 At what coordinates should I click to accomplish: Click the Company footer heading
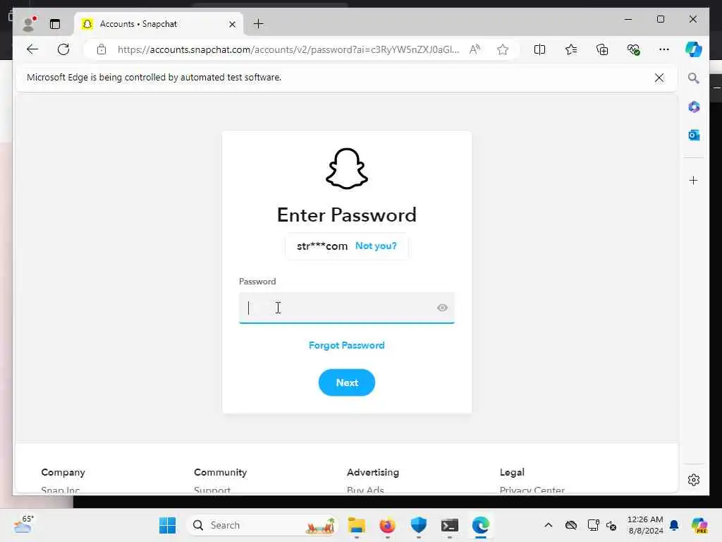tap(63, 472)
